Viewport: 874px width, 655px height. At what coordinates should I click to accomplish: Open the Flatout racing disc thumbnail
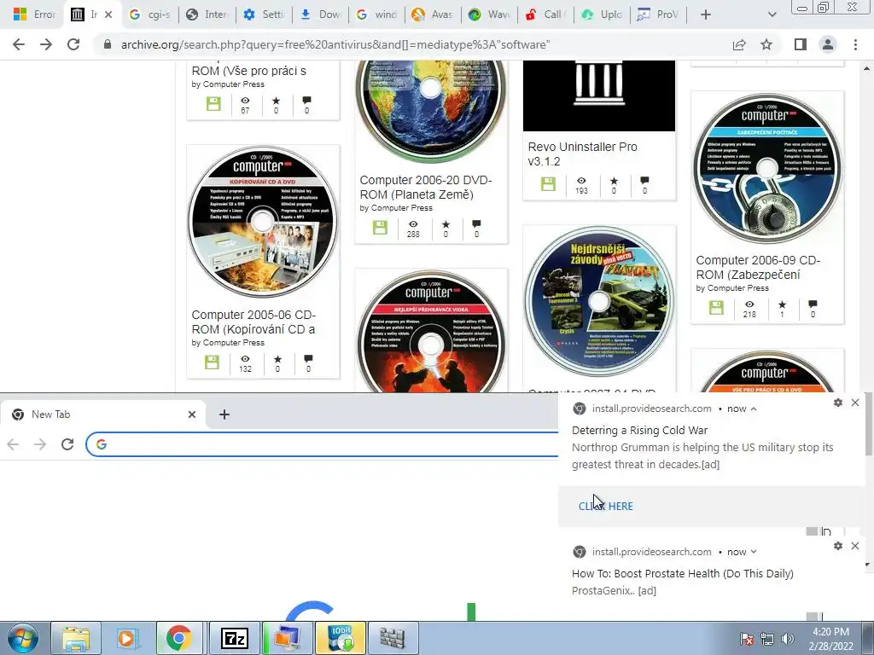(x=599, y=301)
